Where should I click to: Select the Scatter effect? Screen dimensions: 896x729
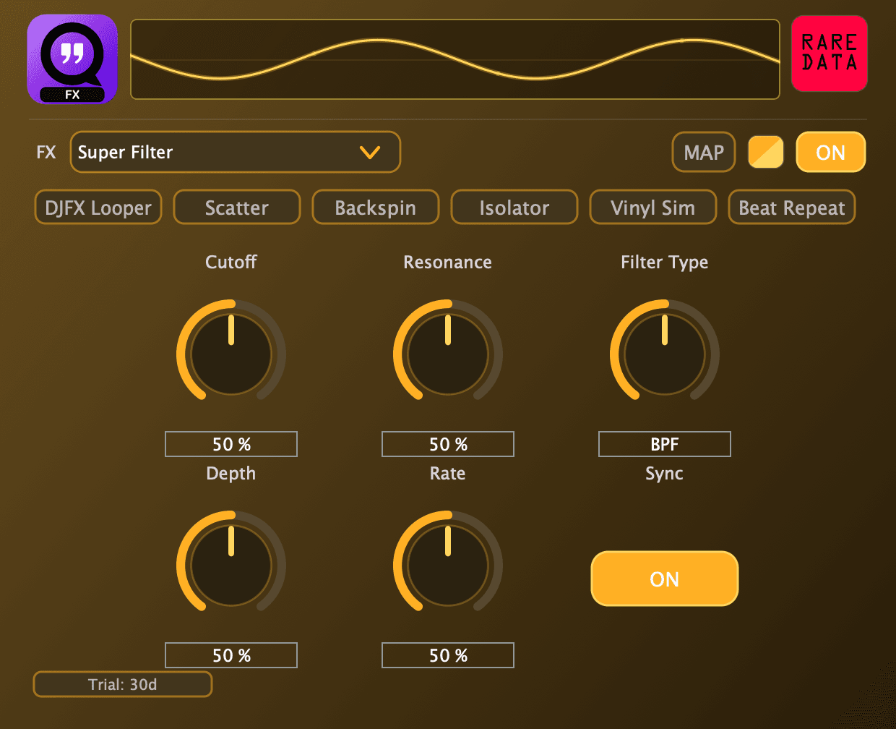click(237, 208)
